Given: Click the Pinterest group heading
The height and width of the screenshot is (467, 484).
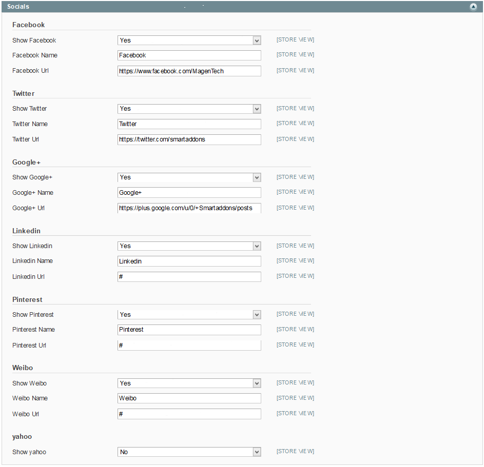Looking at the screenshot, I should pos(27,299).
